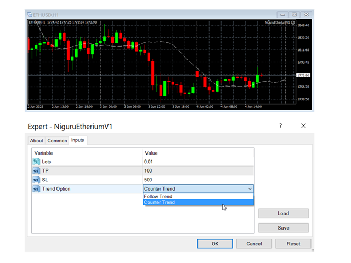The width and height of the screenshot is (351, 263).
Task: Click the 2 Jun 2022 date label
Action: point(35,107)
